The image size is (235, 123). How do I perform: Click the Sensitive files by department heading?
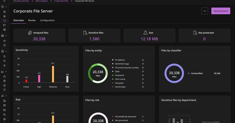tap(179, 100)
